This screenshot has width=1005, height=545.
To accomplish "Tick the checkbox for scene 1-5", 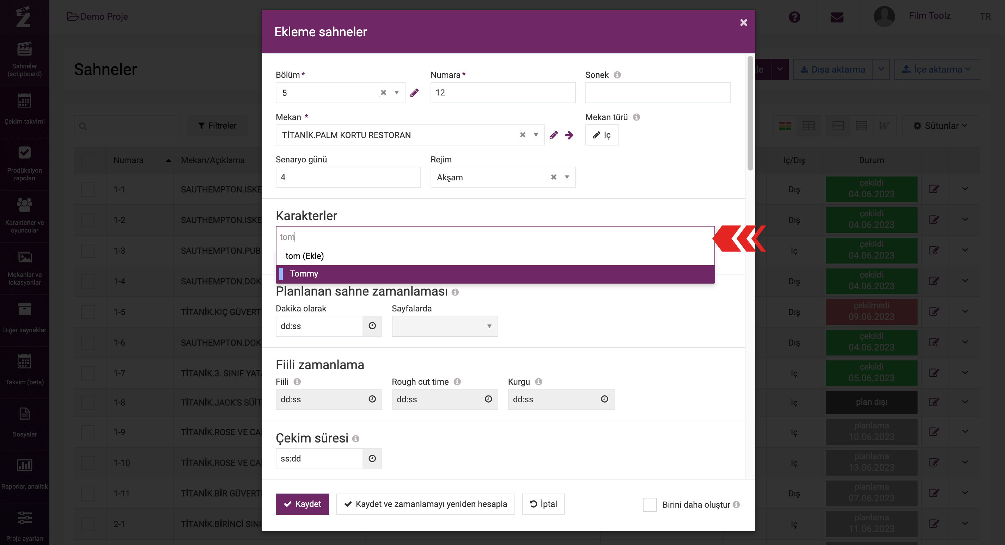I will click(x=88, y=312).
